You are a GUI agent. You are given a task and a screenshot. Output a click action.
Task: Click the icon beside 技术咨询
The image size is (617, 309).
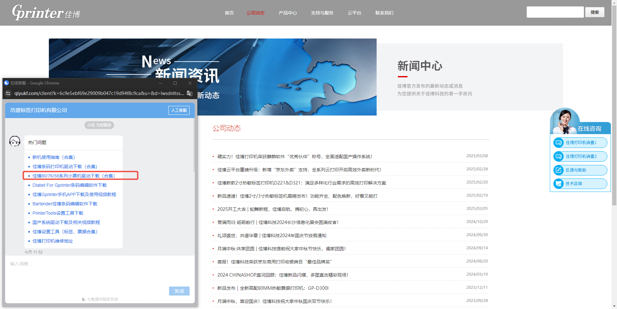point(559,184)
